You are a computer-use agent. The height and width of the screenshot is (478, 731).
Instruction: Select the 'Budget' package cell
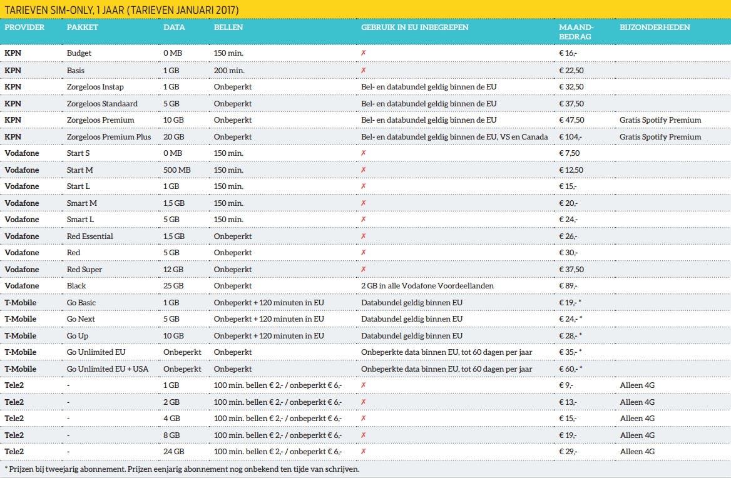(x=79, y=53)
